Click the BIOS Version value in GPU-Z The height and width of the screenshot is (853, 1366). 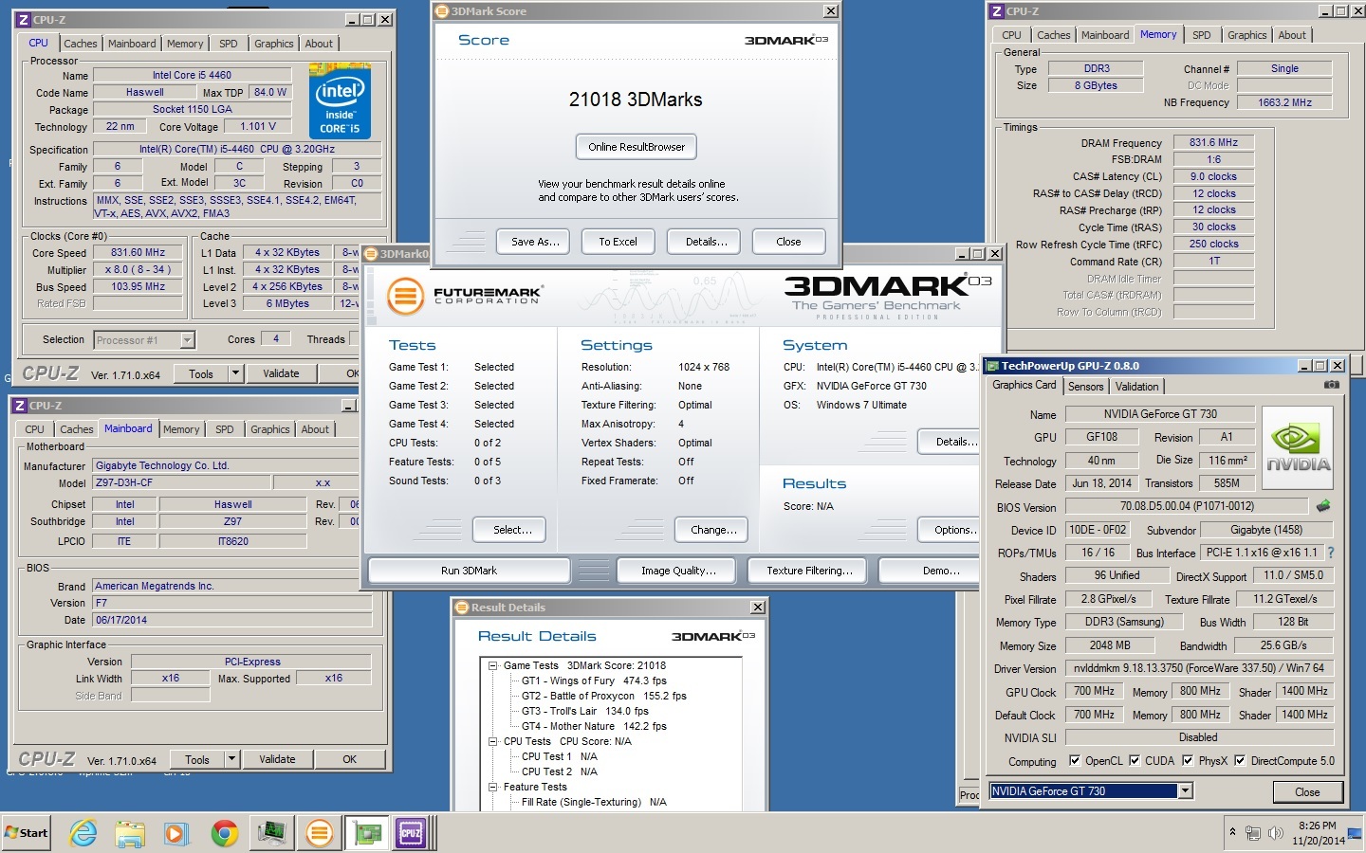1187,507
